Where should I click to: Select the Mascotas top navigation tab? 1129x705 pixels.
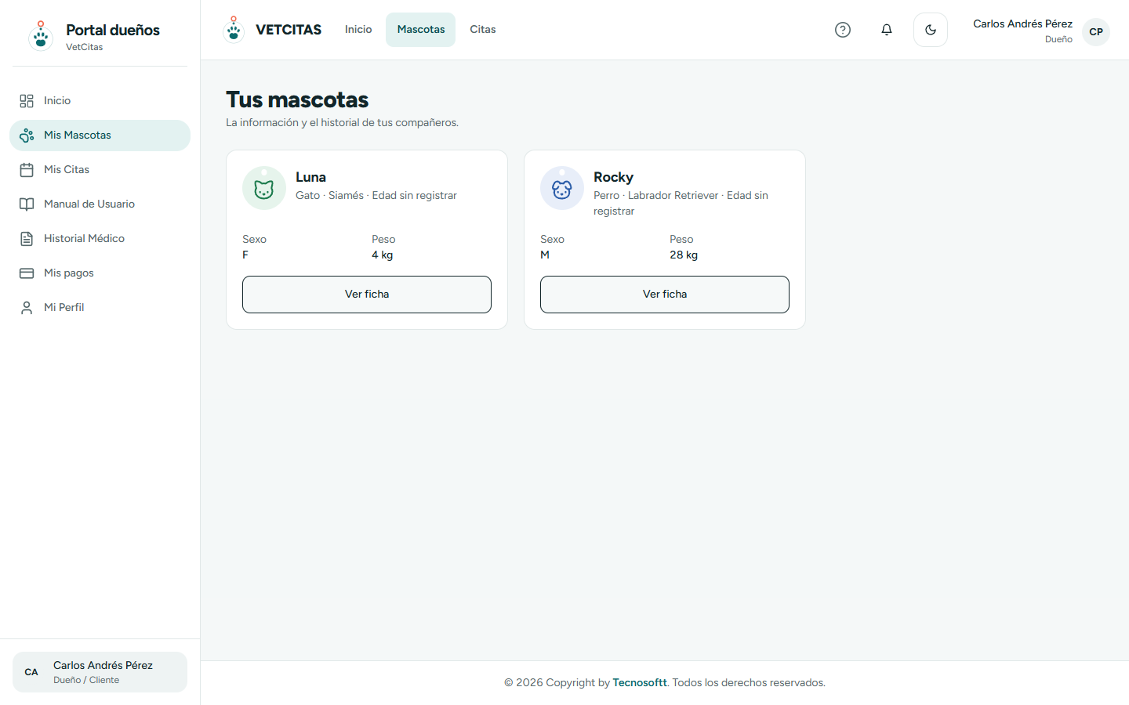pos(421,30)
